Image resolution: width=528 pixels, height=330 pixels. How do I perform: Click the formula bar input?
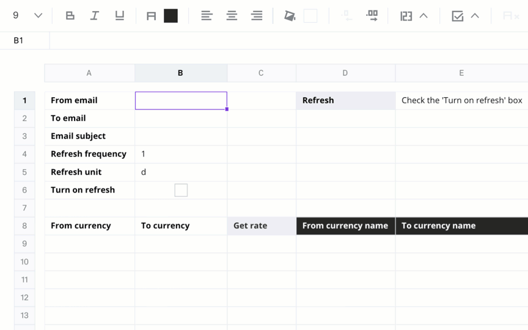pos(289,40)
